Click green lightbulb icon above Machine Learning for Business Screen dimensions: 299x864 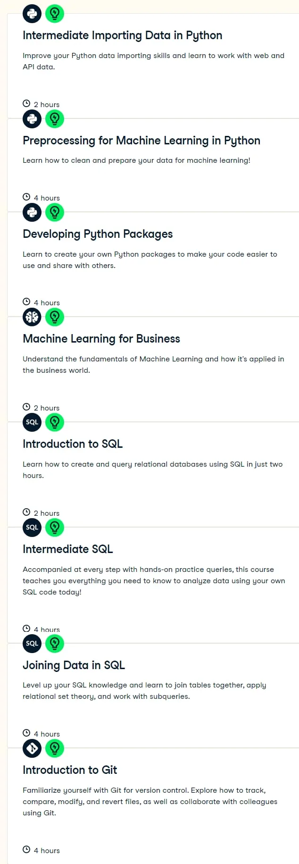click(55, 317)
